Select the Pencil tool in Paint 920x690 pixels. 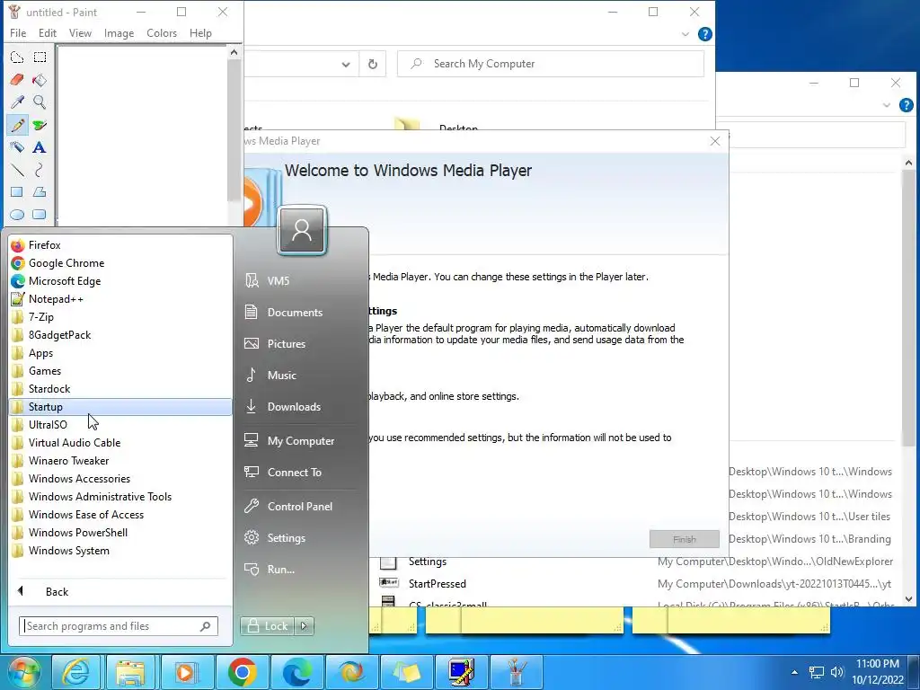[x=17, y=125]
